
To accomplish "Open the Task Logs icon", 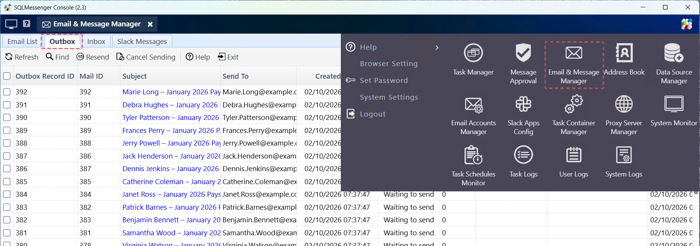I will click(x=523, y=155).
